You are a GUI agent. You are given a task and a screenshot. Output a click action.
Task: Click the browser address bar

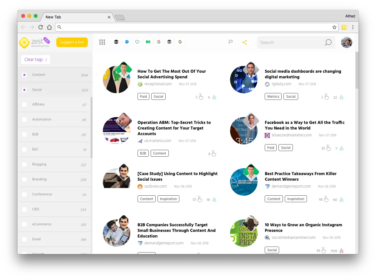[197, 27]
